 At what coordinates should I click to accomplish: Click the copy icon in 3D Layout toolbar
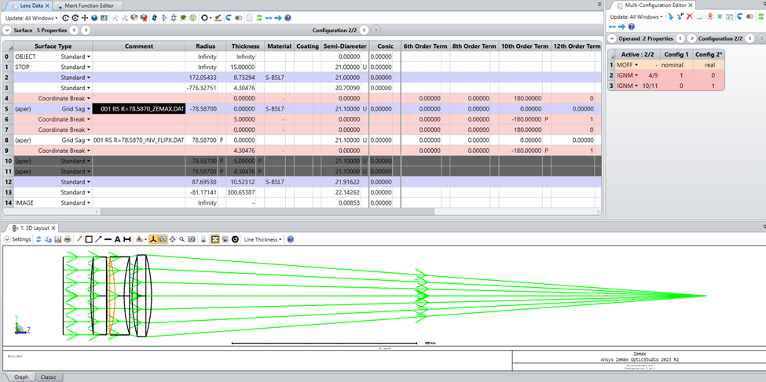click(x=48, y=239)
